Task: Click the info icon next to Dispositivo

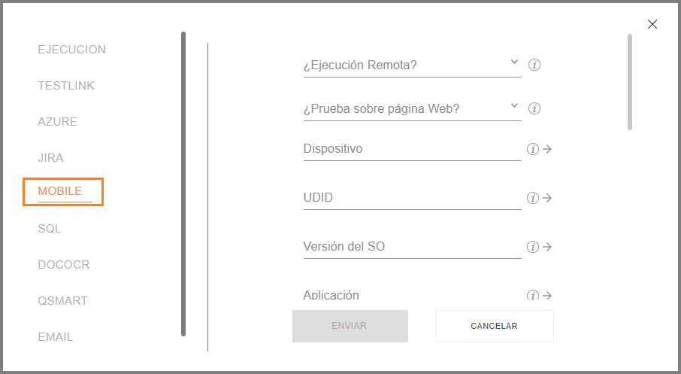Action: [533, 149]
